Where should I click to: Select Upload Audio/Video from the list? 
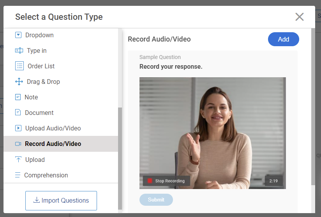(53, 128)
